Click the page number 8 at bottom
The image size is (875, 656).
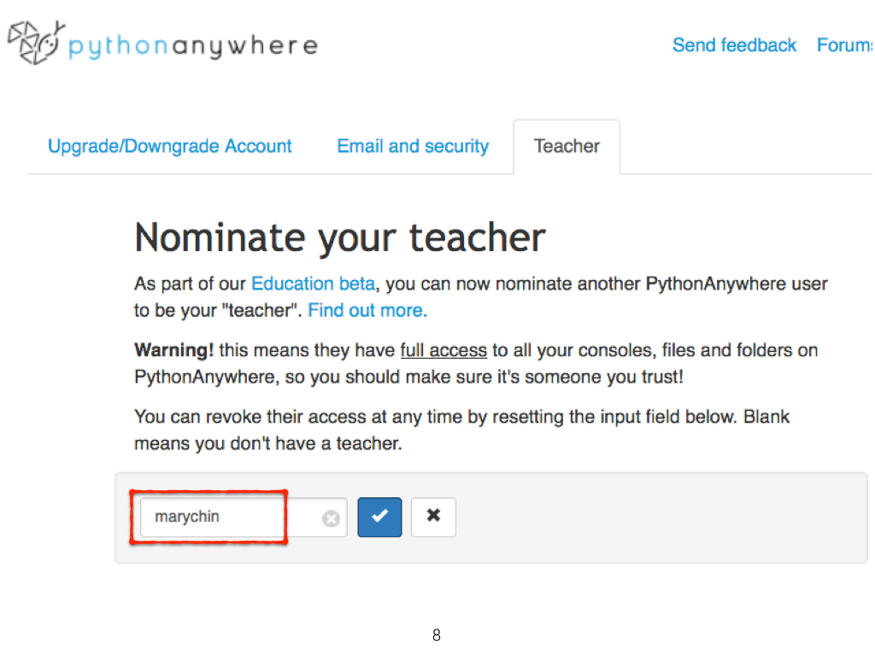click(x=437, y=635)
